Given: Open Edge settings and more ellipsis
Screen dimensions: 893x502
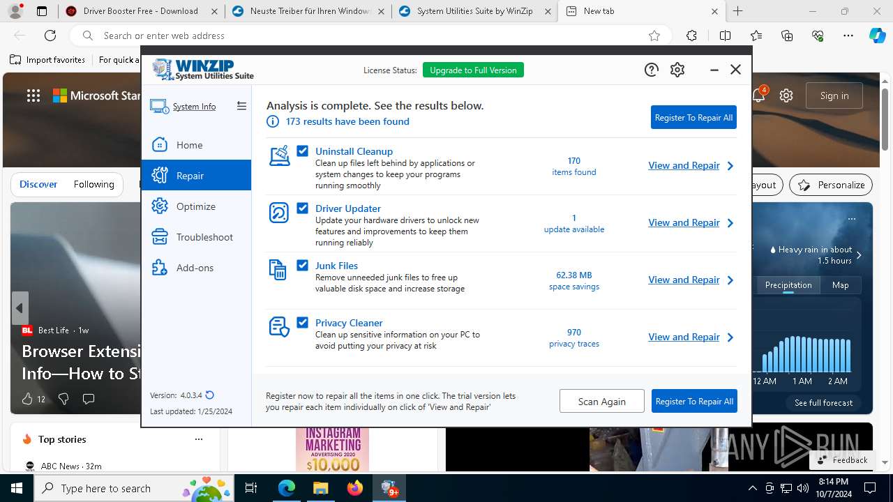Looking at the screenshot, I should [x=848, y=36].
